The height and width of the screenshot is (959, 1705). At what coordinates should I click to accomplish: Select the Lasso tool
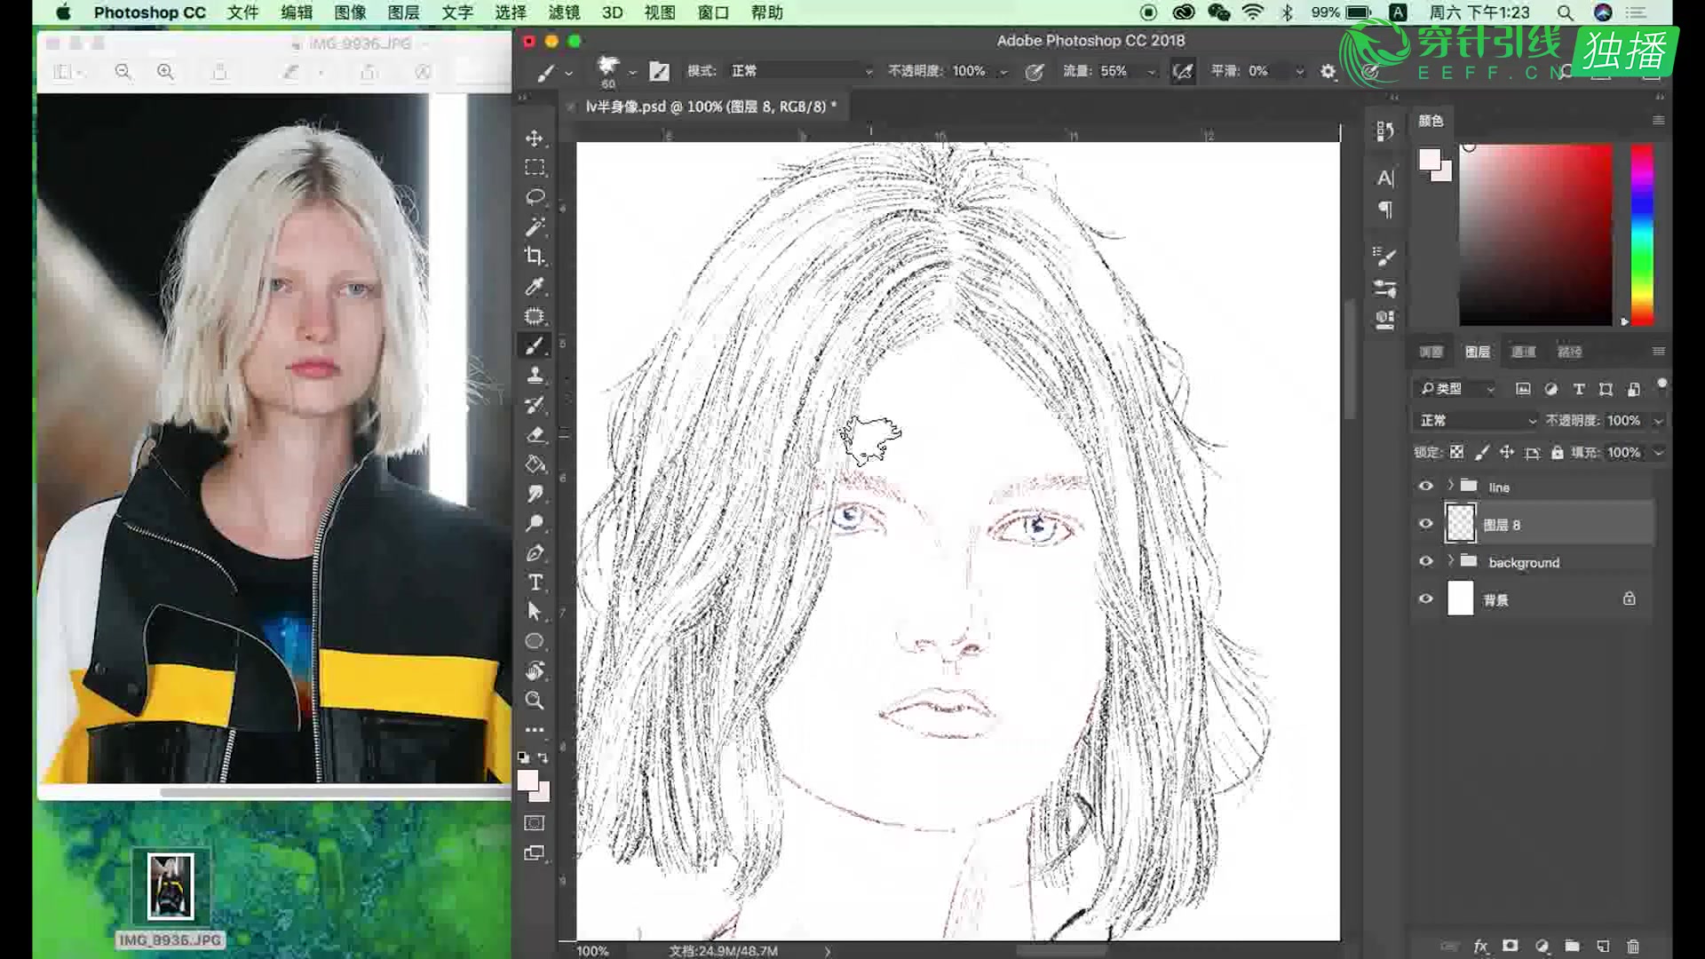click(x=535, y=197)
